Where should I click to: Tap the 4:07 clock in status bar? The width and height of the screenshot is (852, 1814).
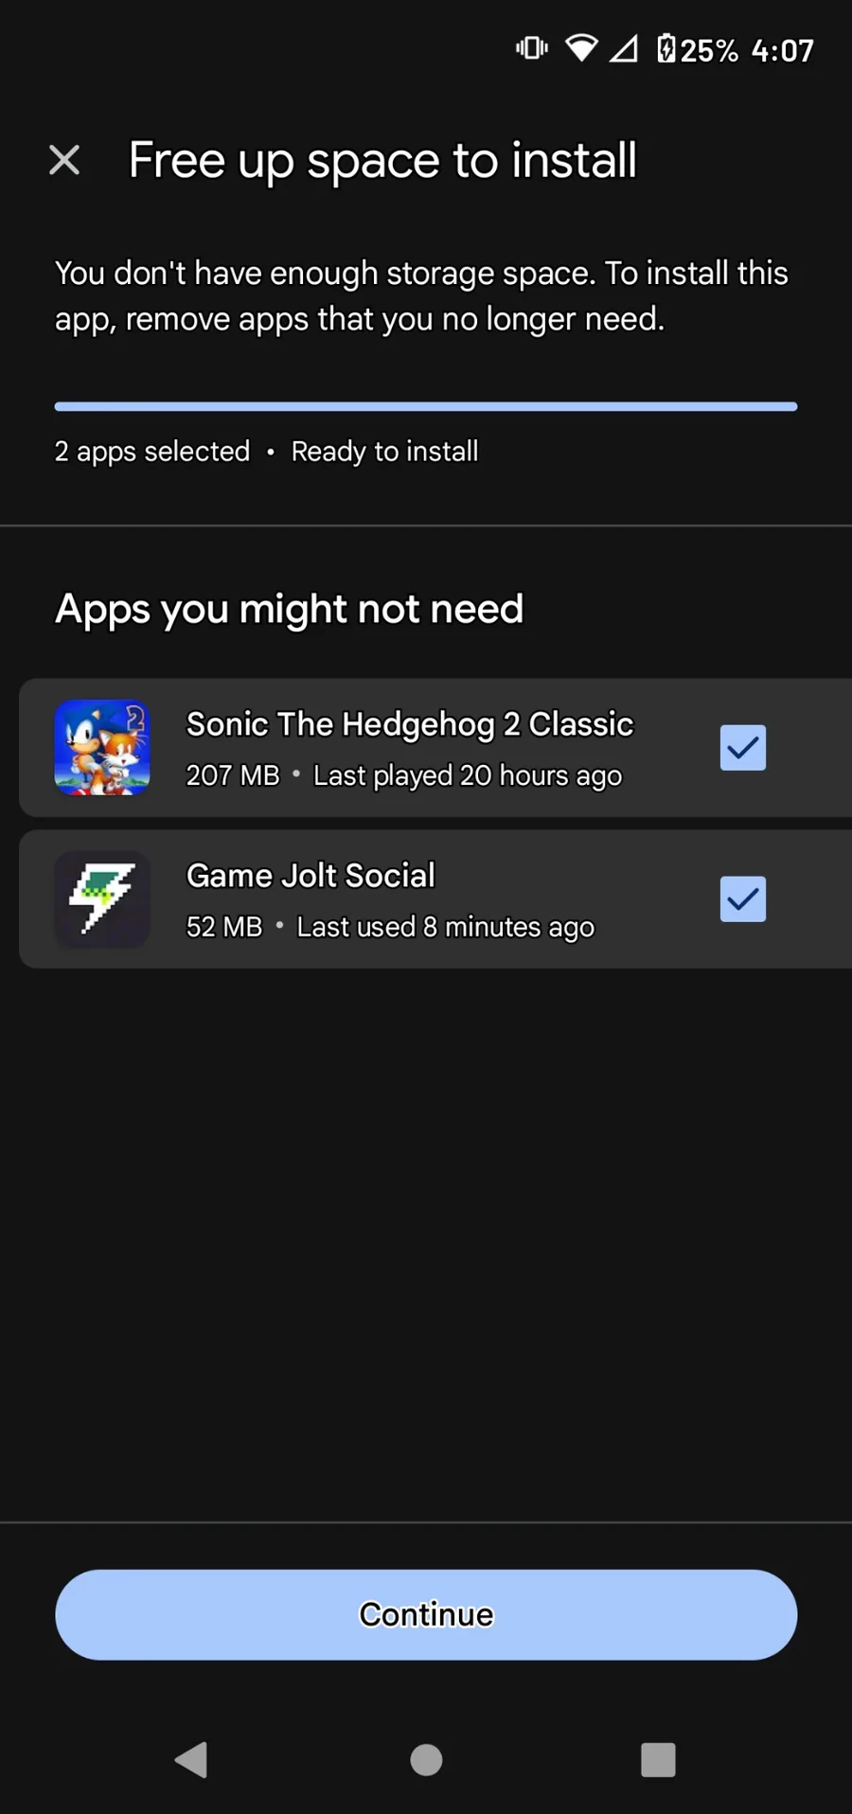click(782, 50)
